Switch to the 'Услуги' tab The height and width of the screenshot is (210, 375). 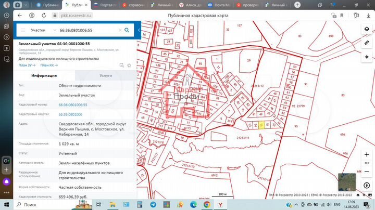[106, 75]
